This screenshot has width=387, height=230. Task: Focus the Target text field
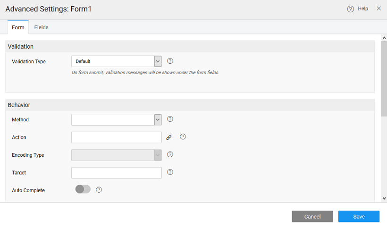pyautogui.click(x=116, y=173)
